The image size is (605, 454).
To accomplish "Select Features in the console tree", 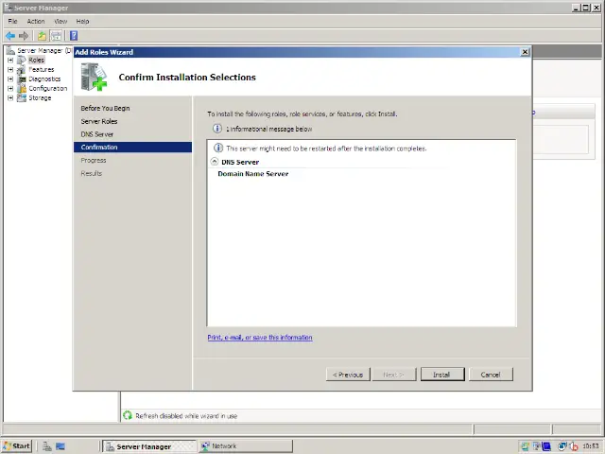I will pos(42,69).
